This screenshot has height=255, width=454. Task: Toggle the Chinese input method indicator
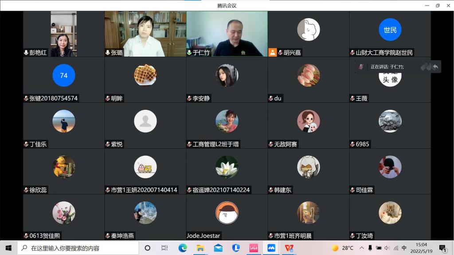point(404,248)
